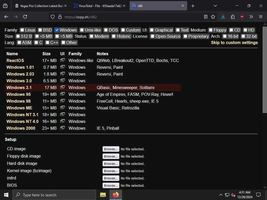Browse for a Floppy disk image
267x200 pixels.
tap(111, 156)
